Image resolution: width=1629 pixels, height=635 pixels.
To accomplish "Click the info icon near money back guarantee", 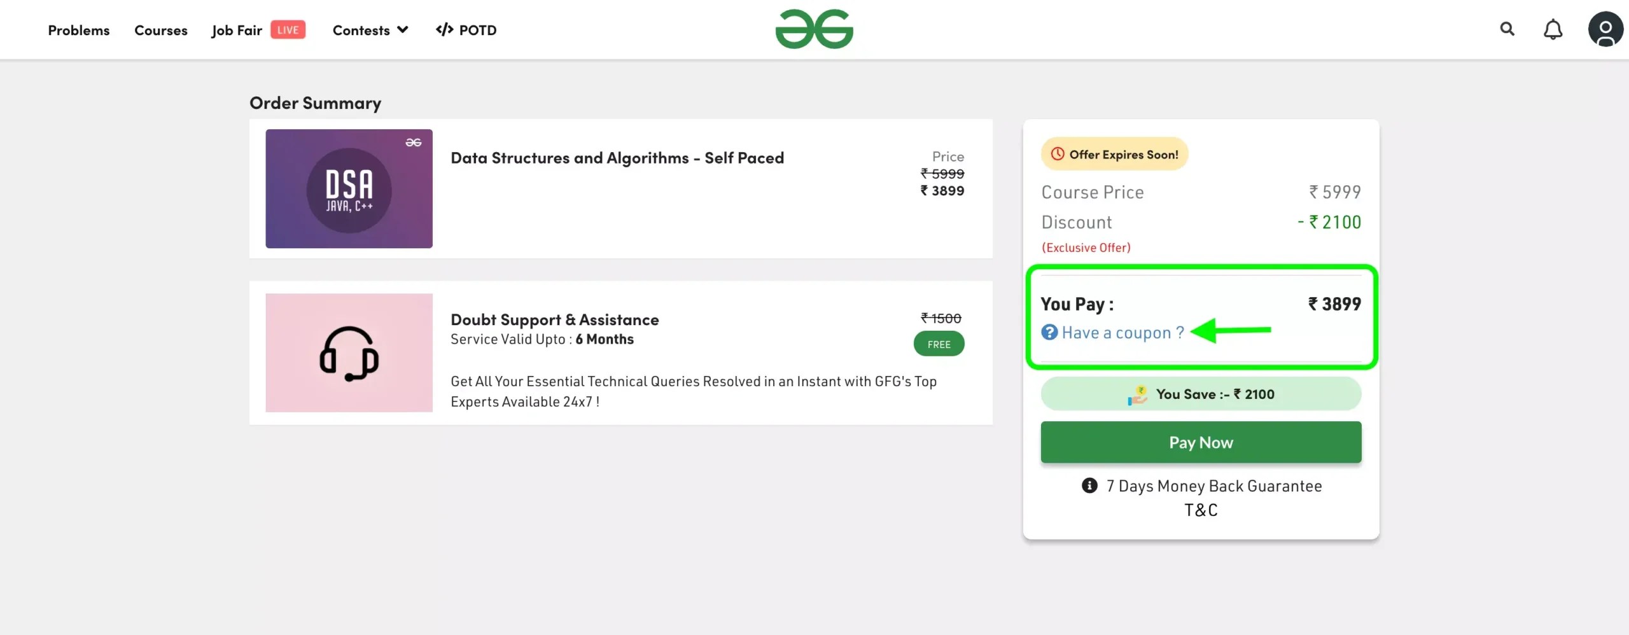I will click(x=1089, y=485).
